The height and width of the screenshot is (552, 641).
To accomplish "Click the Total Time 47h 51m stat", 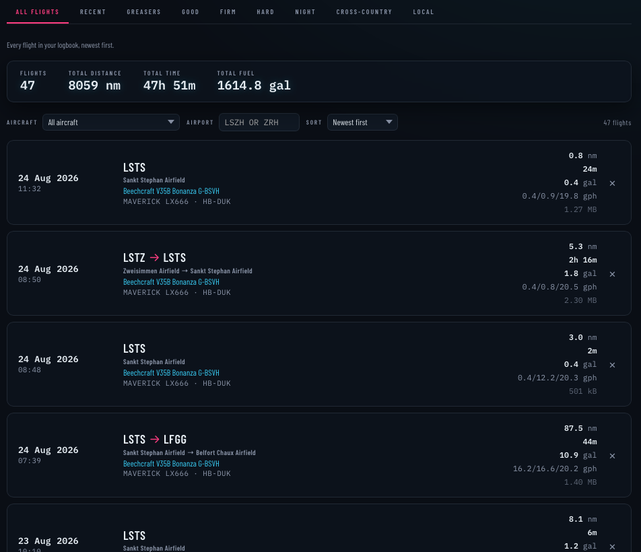I will tap(169, 81).
